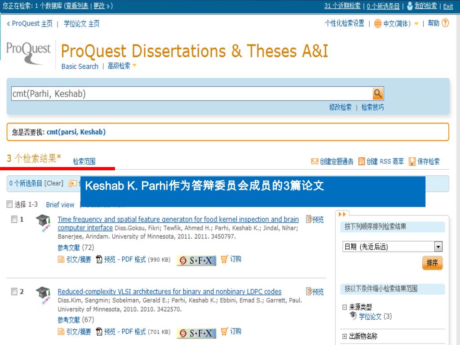Click the 排序 sort button
This screenshot has width=460, height=345.
click(433, 263)
